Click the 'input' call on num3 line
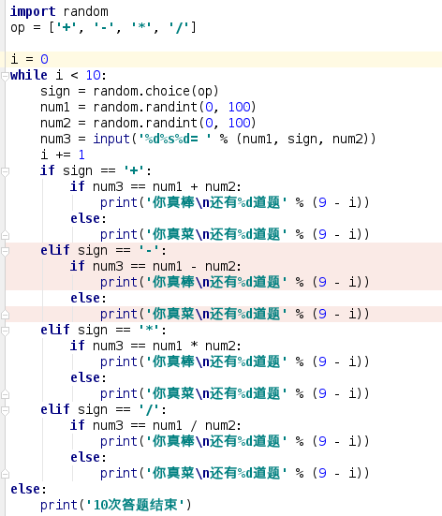Viewport: 442px width, 516px height. [111, 139]
